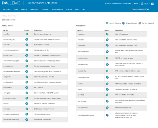
Task: Click the About link
Action: tap(136, 4)
